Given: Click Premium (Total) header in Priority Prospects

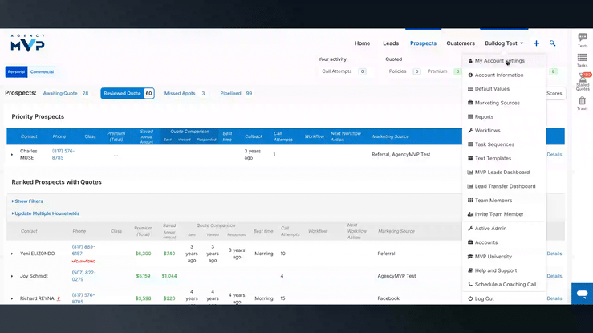Looking at the screenshot, I should tap(116, 136).
